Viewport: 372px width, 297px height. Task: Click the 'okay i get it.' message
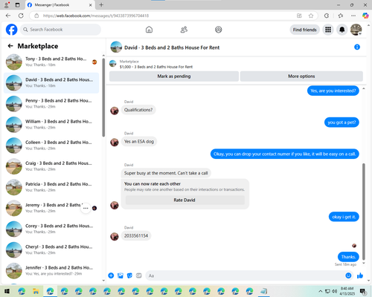tap(344, 217)
